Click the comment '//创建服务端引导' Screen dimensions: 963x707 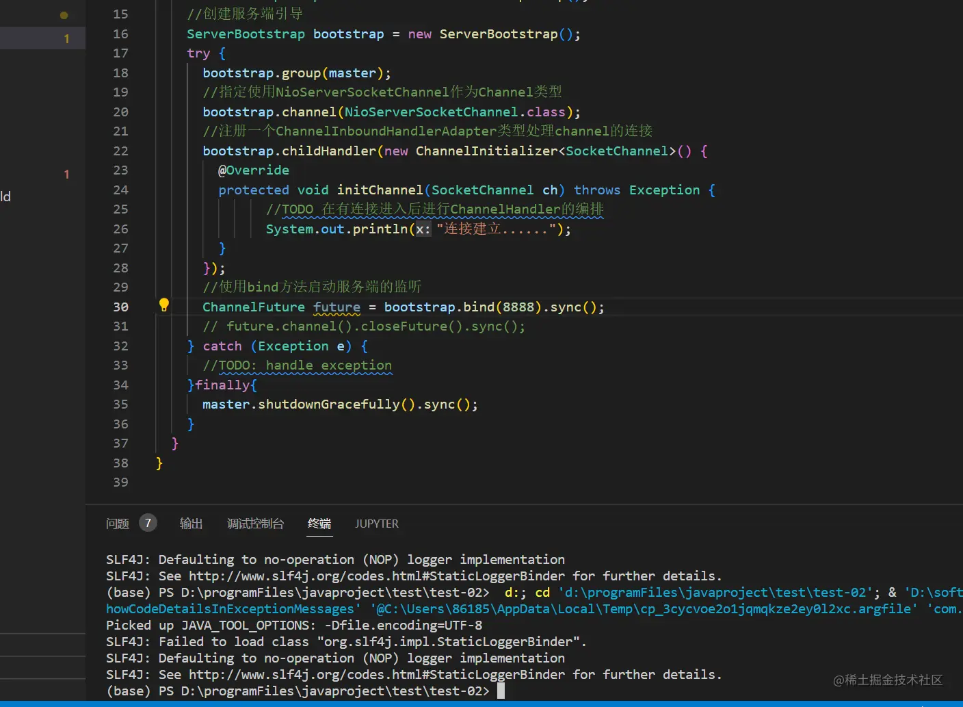tap(245, 14)
